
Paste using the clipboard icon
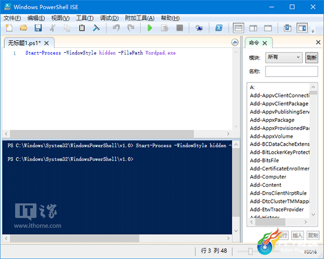tap(82, 28)
